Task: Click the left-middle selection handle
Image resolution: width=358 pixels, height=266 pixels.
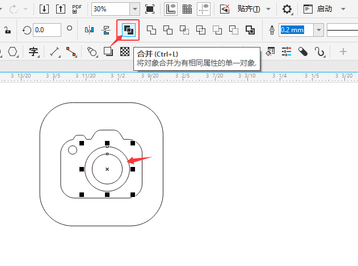Action: [x=82, y=169]
